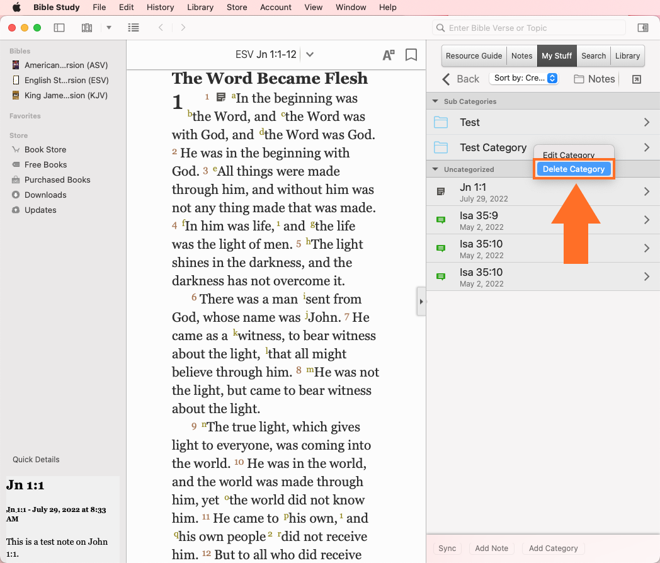This screenshot has width=660, height=563.
Task: Click the Add Note button
Action: pos(491,549)
